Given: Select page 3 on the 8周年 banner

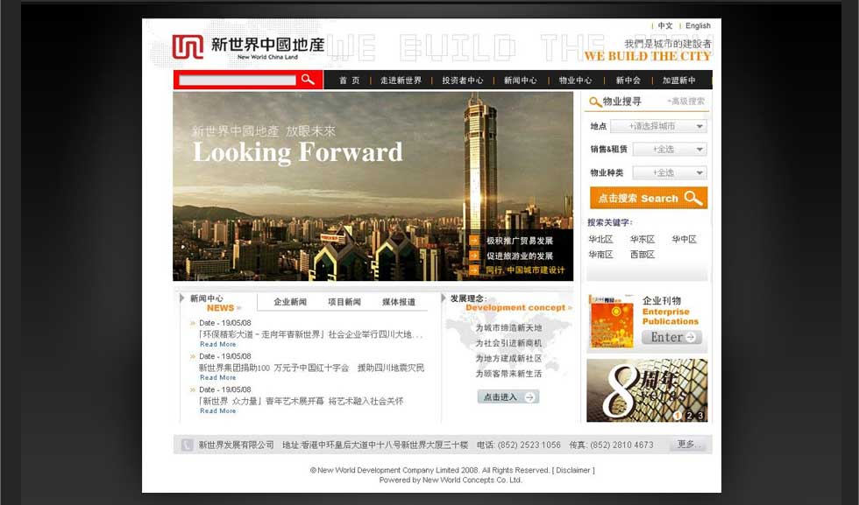Looking at the screenshot, I should coord(700,416).
